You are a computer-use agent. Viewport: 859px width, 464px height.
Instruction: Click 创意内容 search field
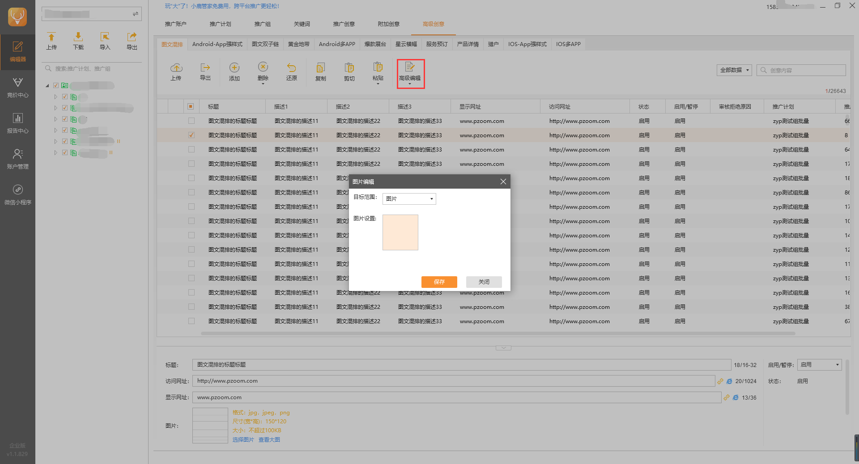coord(802,70)
